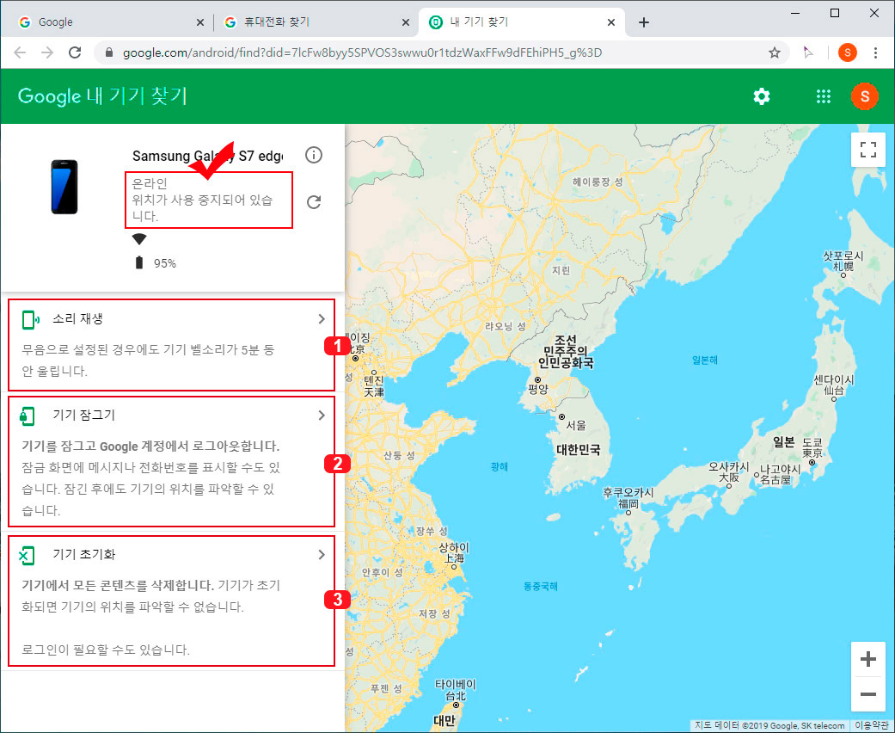
Task: Open the Chrome profile avatar in toolbar
Action: click(x=847, y=52)
